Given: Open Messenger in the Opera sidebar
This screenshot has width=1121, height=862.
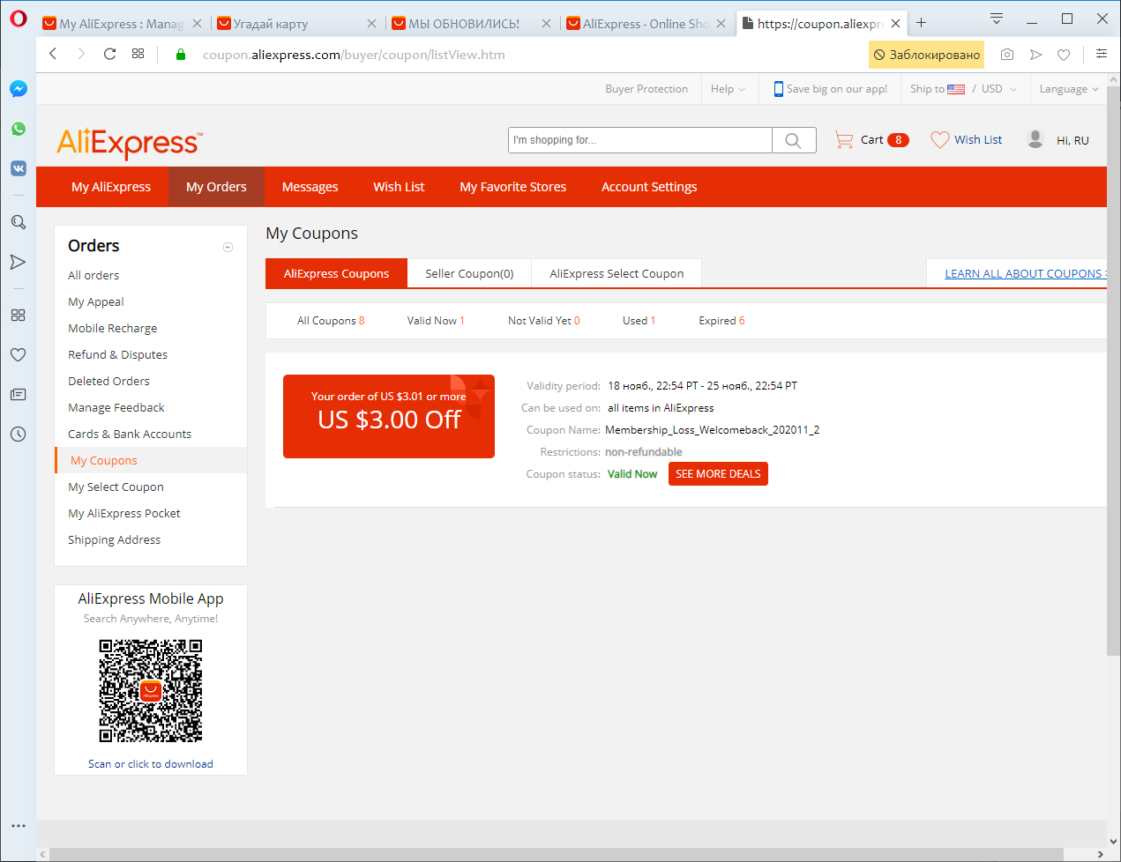Looking at the screenshot, I should point(19,89).
